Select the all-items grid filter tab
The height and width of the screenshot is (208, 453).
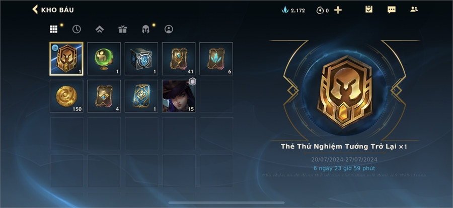(53, 29)
